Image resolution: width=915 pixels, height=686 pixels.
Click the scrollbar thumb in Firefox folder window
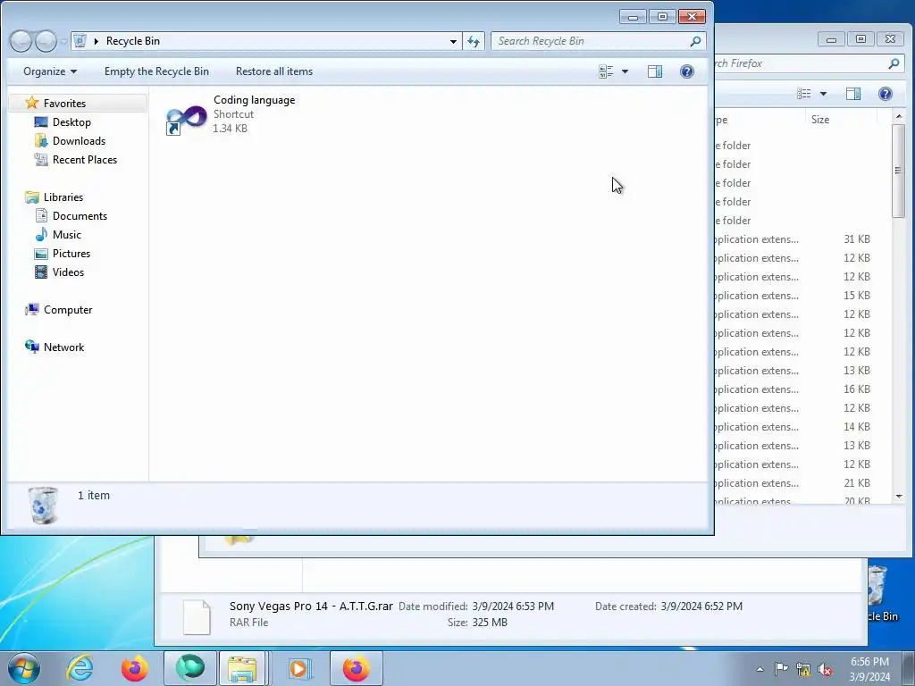point(899,171)
